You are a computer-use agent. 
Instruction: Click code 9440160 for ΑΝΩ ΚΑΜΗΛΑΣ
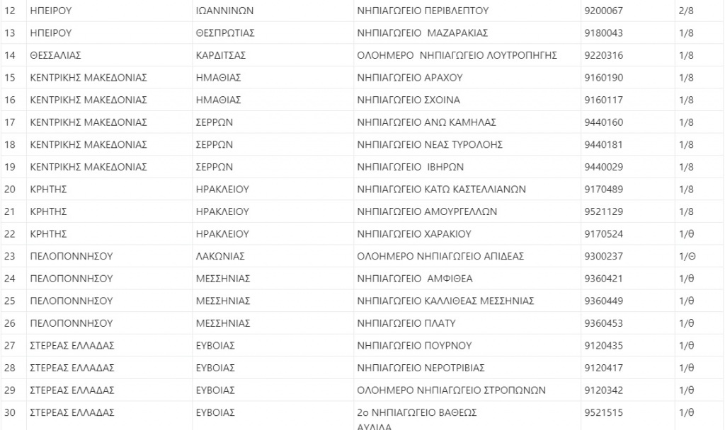603,122
